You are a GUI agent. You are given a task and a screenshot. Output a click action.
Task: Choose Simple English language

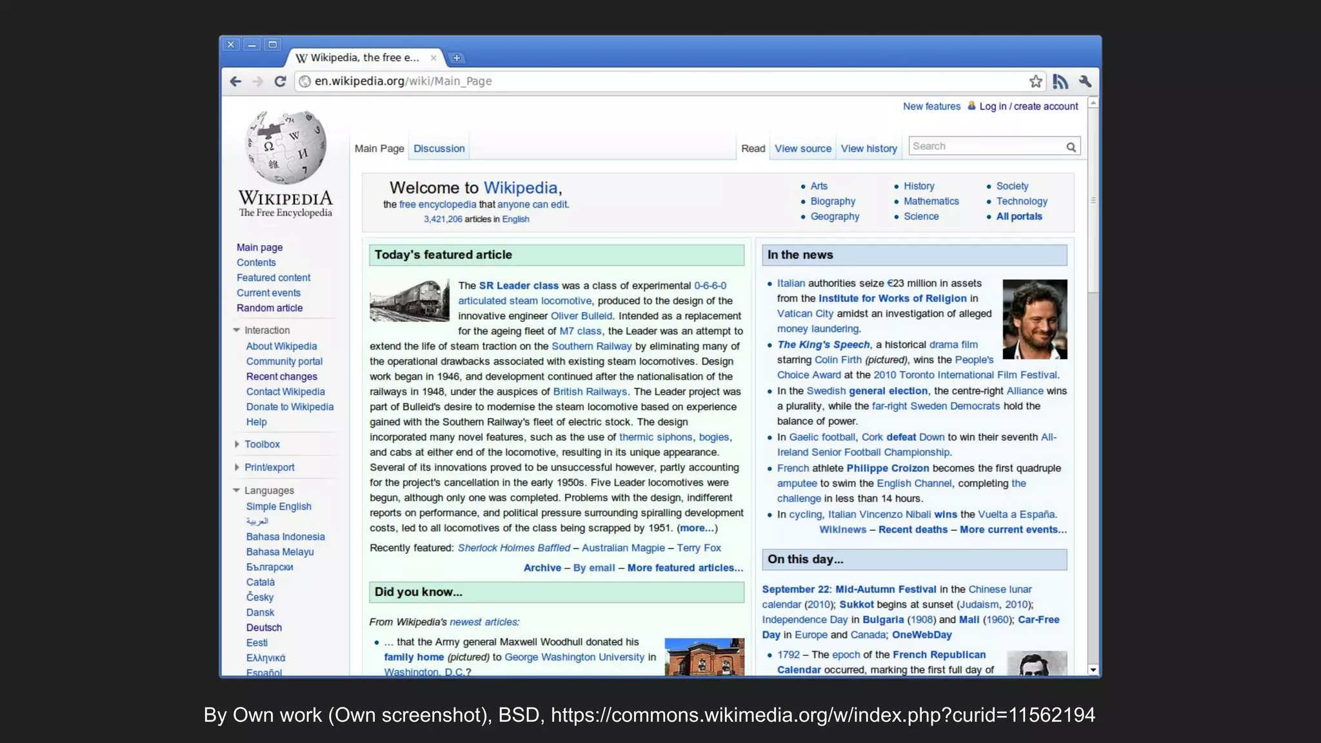tap(279, 507)
